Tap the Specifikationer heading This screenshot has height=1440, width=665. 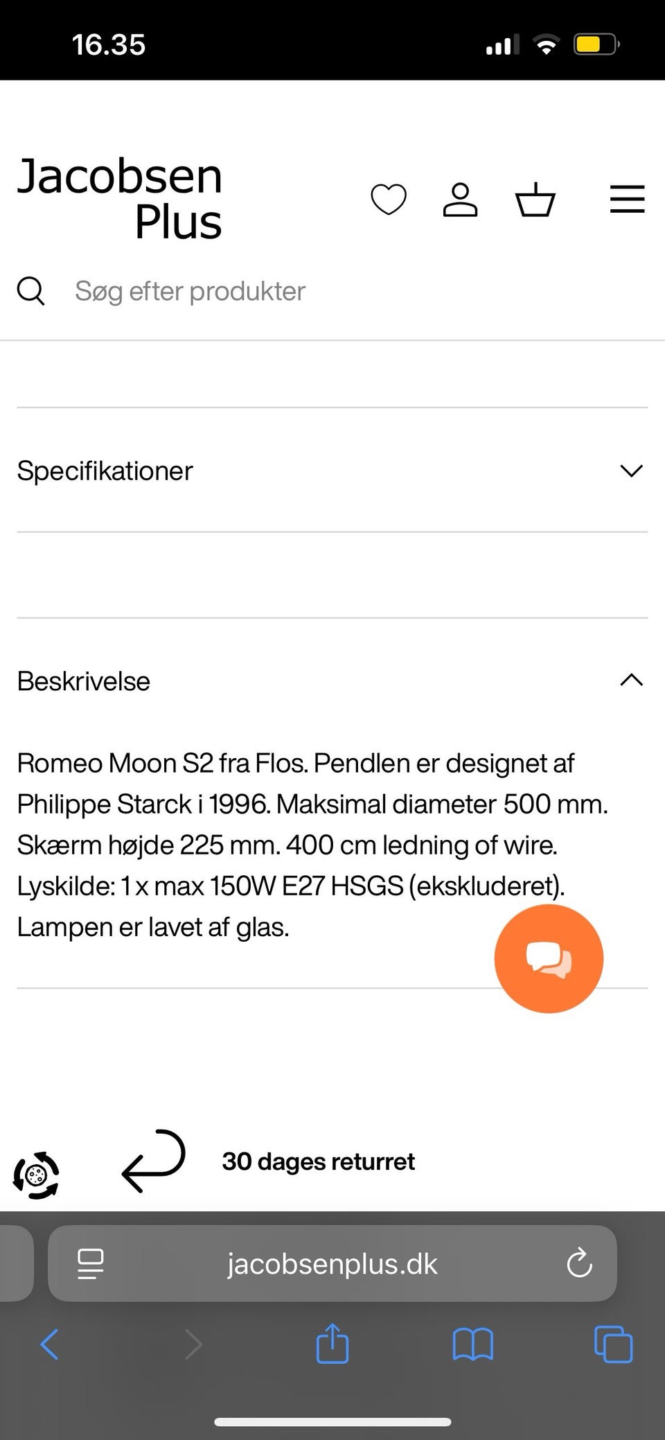(x=105, y=471)
